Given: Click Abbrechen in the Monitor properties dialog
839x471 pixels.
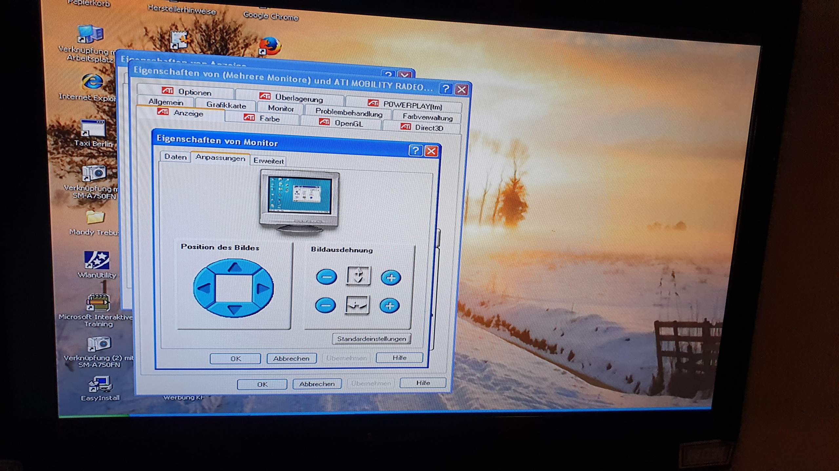Looking at the screenshot, I should [291, 358].
